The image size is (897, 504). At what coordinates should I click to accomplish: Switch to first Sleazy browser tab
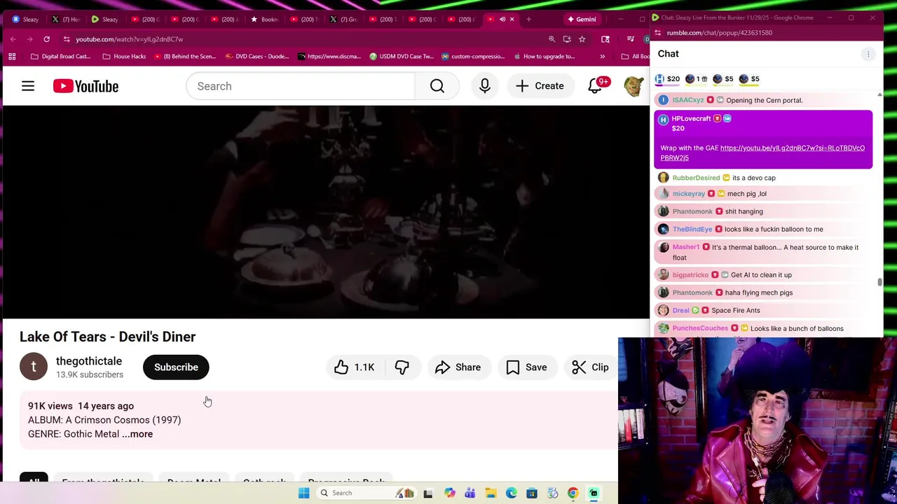click(x=25, y=19)
